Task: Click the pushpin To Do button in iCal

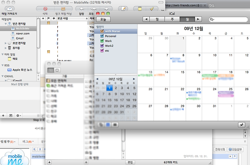Action: click(x=241, y=125)
